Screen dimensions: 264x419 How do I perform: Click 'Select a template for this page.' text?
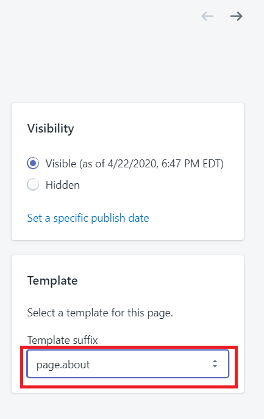point(100,313)
